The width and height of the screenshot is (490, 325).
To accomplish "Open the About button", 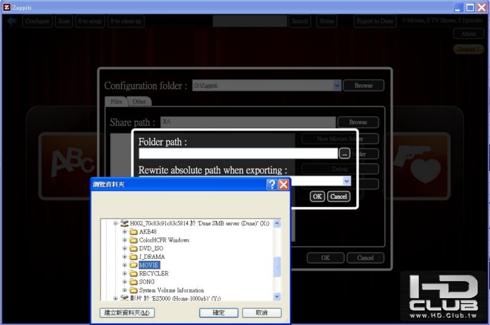I will (469, 34).
